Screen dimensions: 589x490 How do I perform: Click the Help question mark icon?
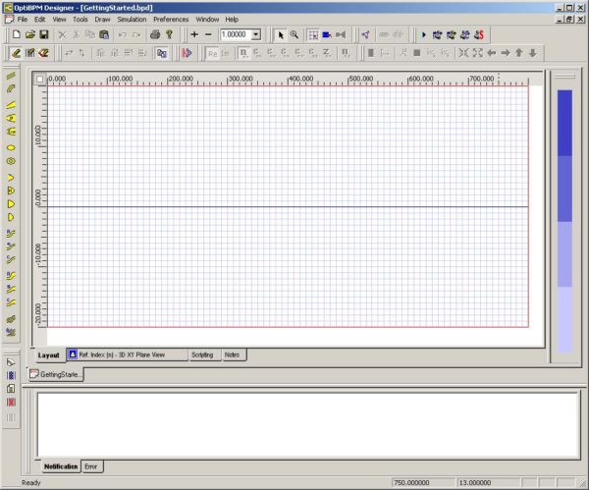click(170, 34)
